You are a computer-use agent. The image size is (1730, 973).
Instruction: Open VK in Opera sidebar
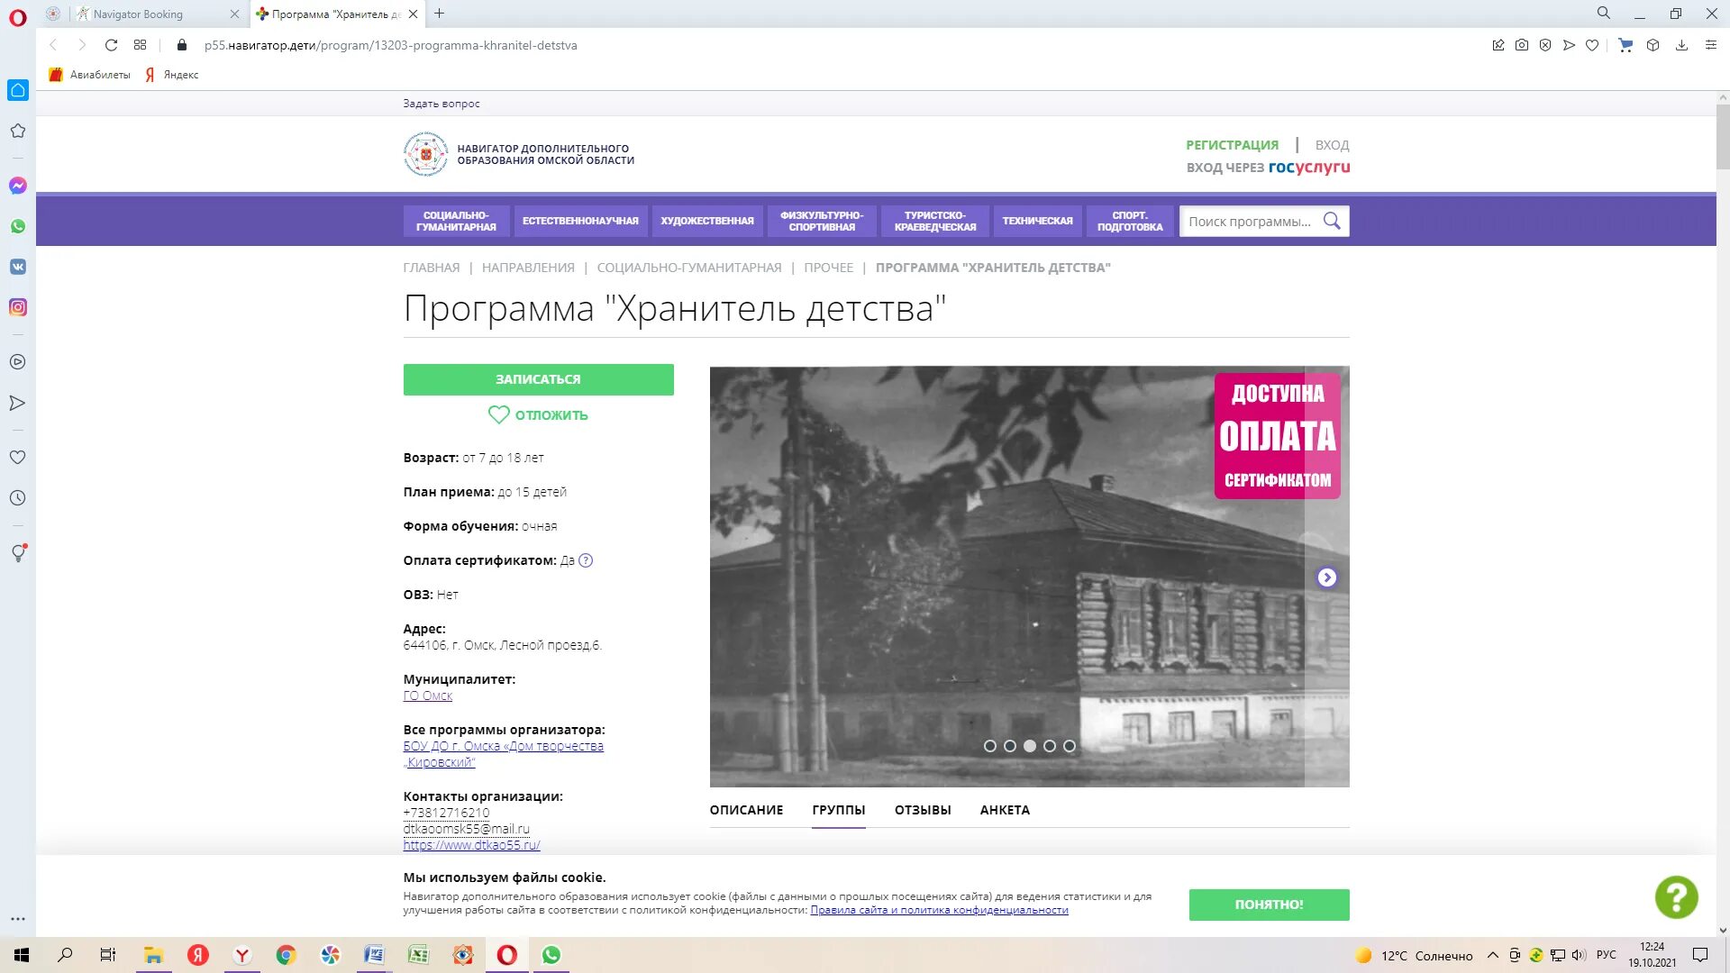(18, 267)
